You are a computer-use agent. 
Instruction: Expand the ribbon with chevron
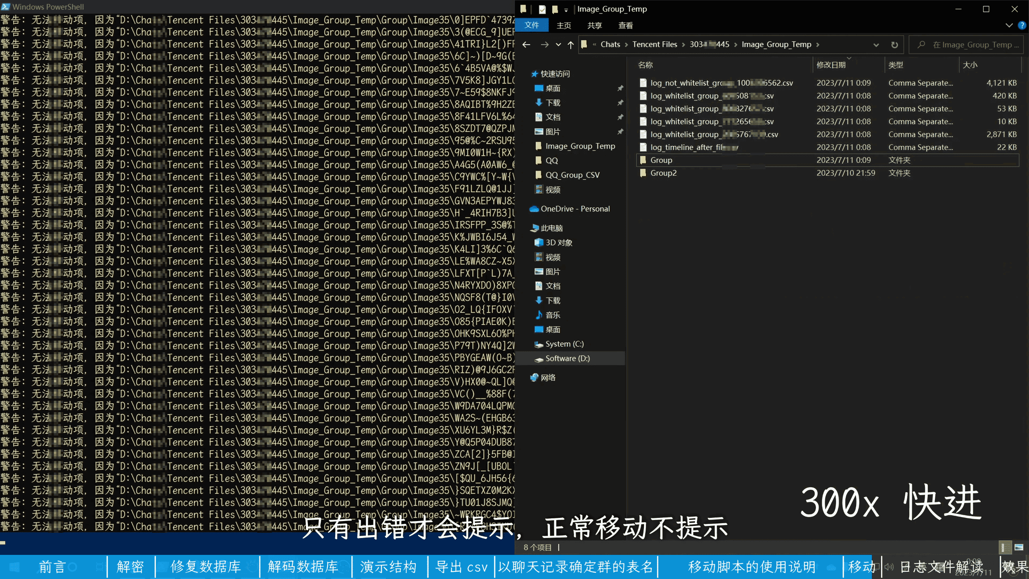click(x=1009, y=25)
